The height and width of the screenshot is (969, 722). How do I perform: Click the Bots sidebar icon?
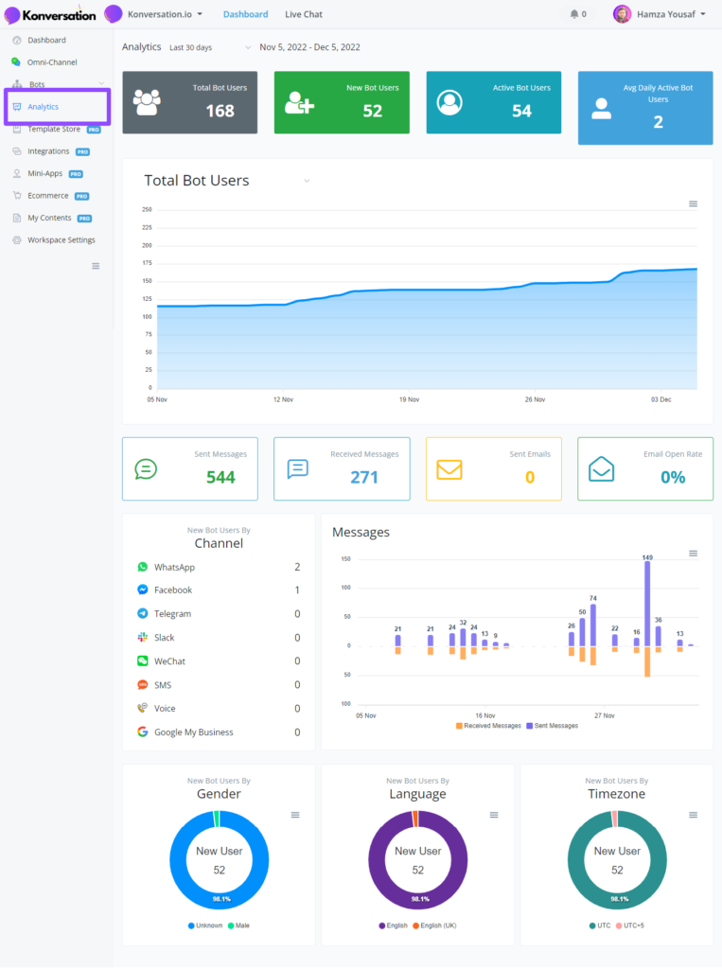pyautogui.click(x=17, y=84)
